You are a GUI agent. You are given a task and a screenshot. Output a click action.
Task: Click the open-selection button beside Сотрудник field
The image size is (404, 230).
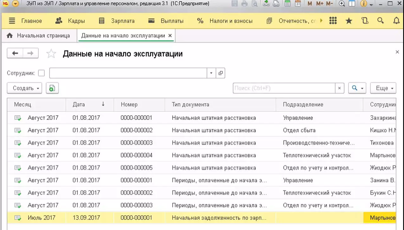[x=221, y=73]
